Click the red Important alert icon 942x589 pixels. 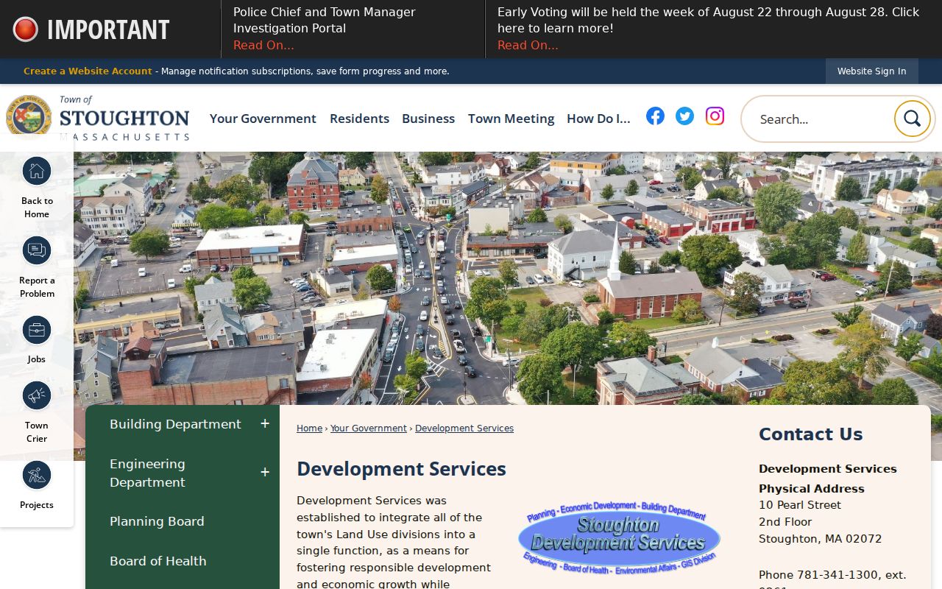pos(26,29)
